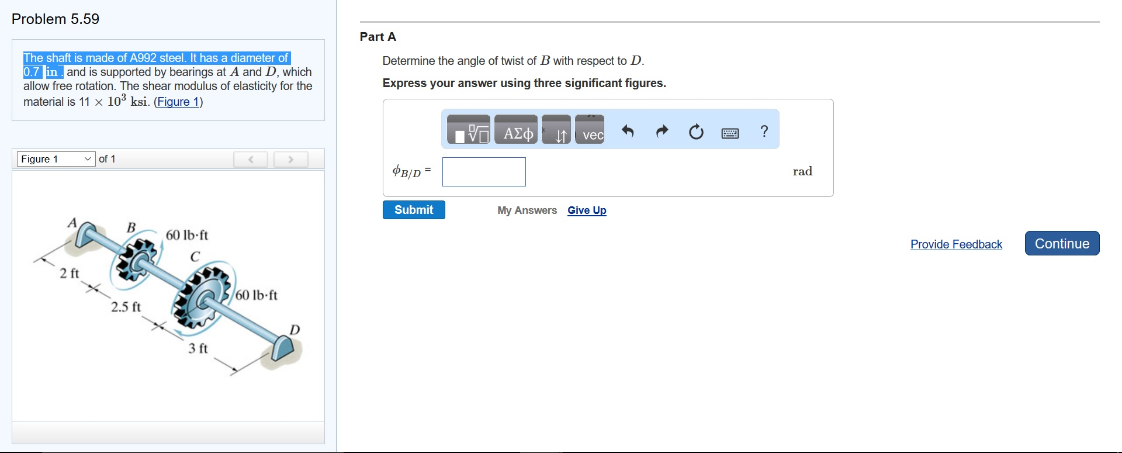Click the φB/D answer input box
Image resolution: width=1122 pixels, height=453 pixels.
[x=484, y=172]
